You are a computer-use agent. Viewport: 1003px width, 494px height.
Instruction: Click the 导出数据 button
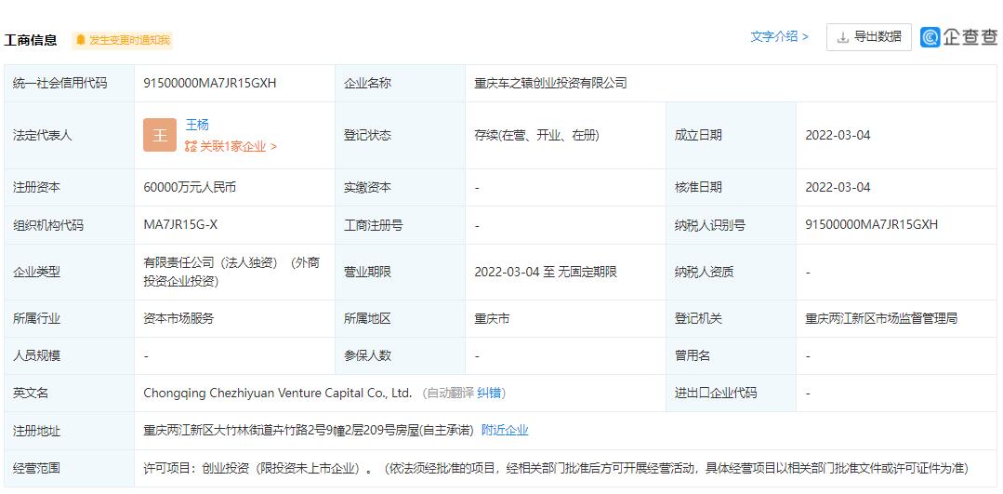click(x=868, y=37)
